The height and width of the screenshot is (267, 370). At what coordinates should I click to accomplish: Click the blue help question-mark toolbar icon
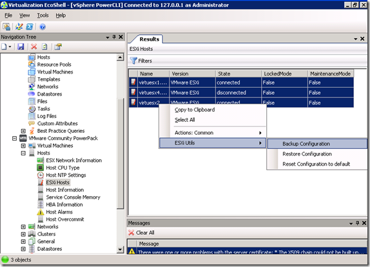tap(43, 26)
